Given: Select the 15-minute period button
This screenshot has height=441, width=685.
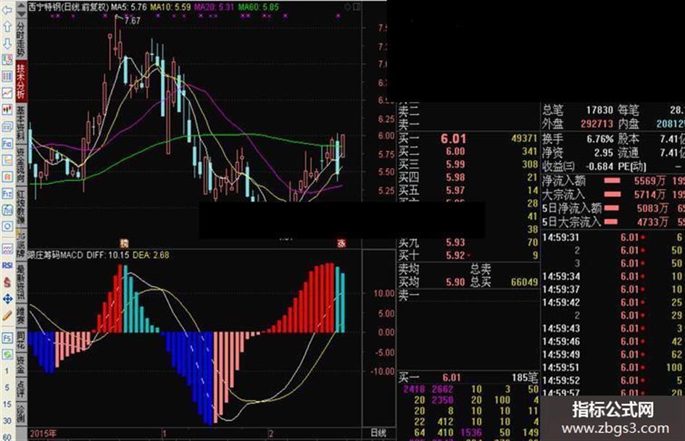Looking at the screenshot, I should pos(7,404).
